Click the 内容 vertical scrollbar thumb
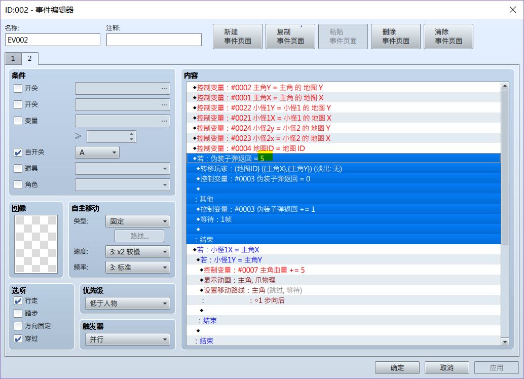Screen dimensions: 524x379 [505, 168]
